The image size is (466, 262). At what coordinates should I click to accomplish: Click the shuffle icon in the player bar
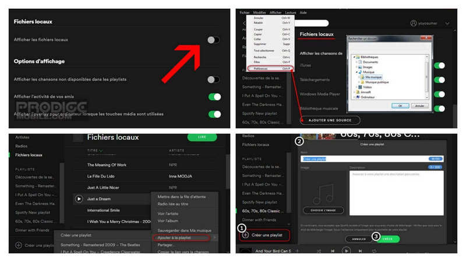tap(319, 251)
